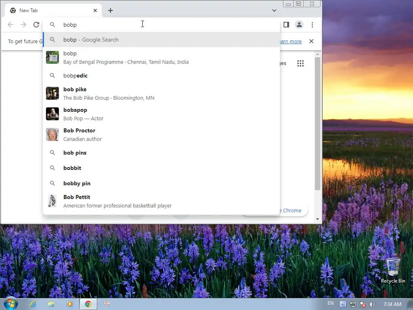Screen dimensions: 413x310
Task: Open the Google apps grid icon
Action: click(300, 63)
